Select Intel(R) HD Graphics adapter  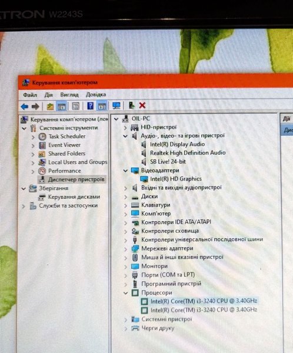(176, 179)
